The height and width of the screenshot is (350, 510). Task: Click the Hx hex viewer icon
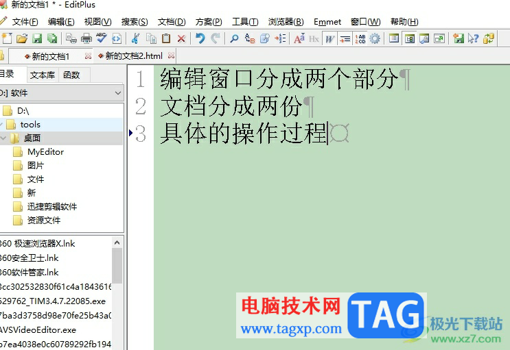tap(314, 39)
